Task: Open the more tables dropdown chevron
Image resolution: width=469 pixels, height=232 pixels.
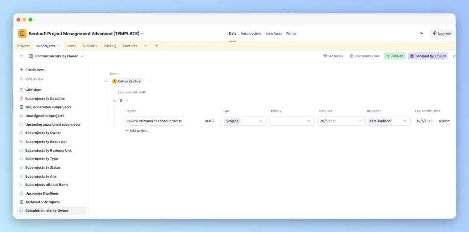Action: pos(146,46)
